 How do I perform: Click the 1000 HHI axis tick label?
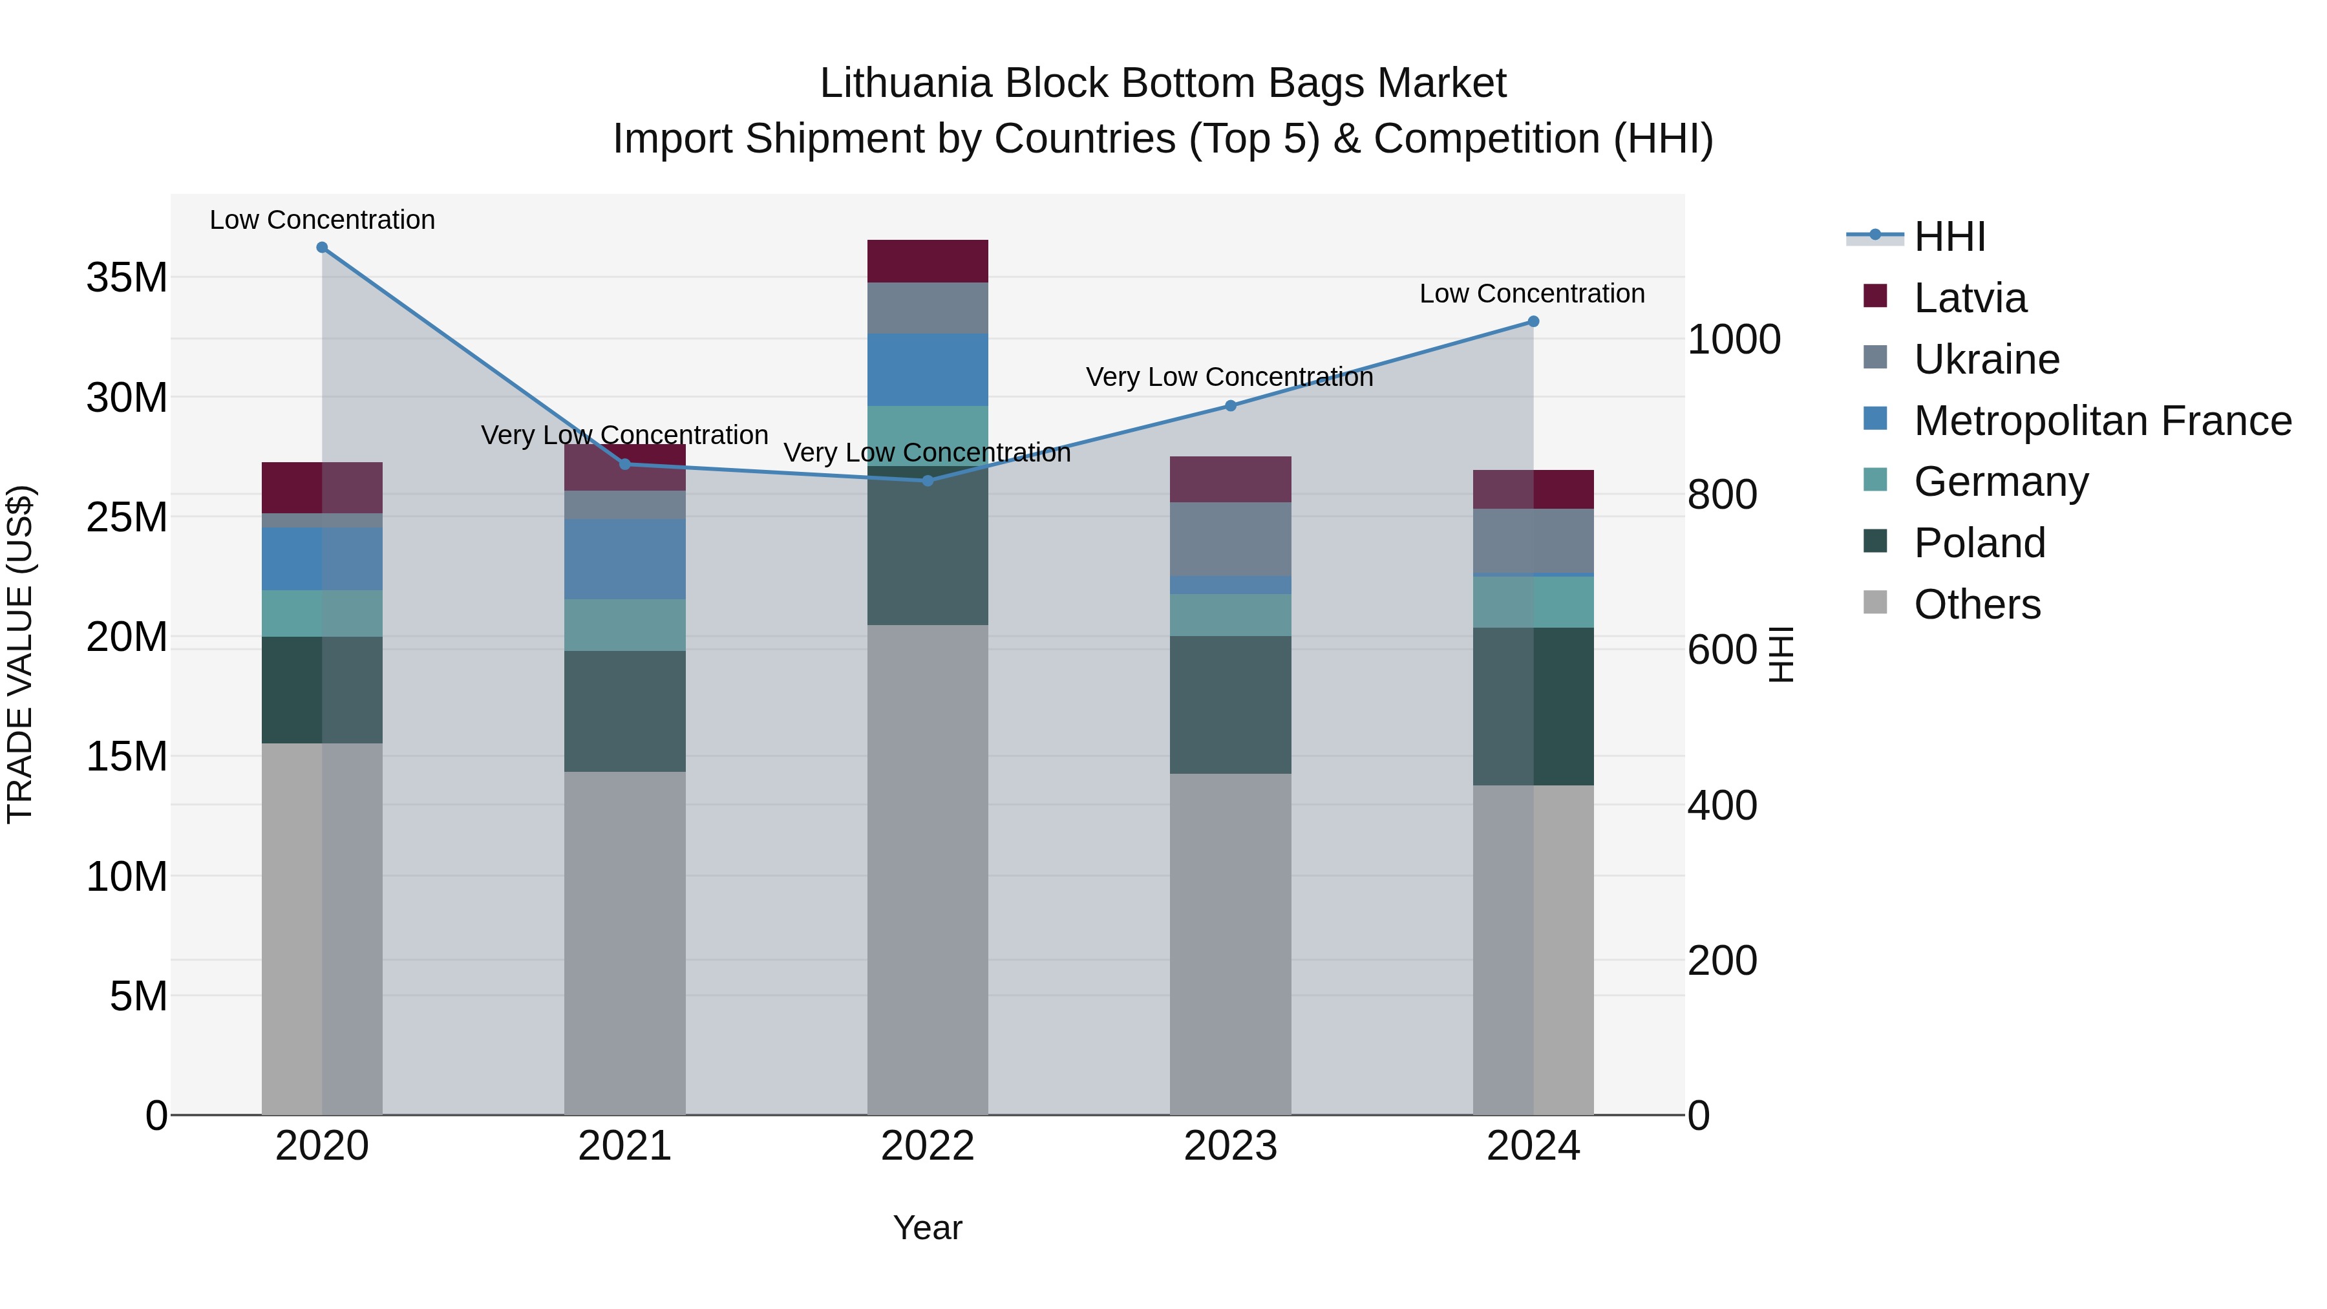[1734, 339]
